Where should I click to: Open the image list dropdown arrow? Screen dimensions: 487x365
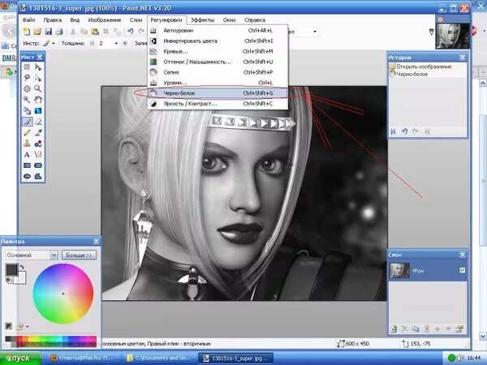(432, 32)
